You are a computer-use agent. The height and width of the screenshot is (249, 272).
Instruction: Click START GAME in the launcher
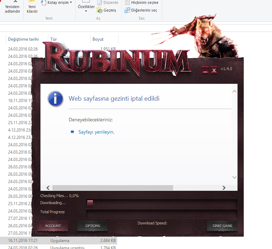[222, 226]
